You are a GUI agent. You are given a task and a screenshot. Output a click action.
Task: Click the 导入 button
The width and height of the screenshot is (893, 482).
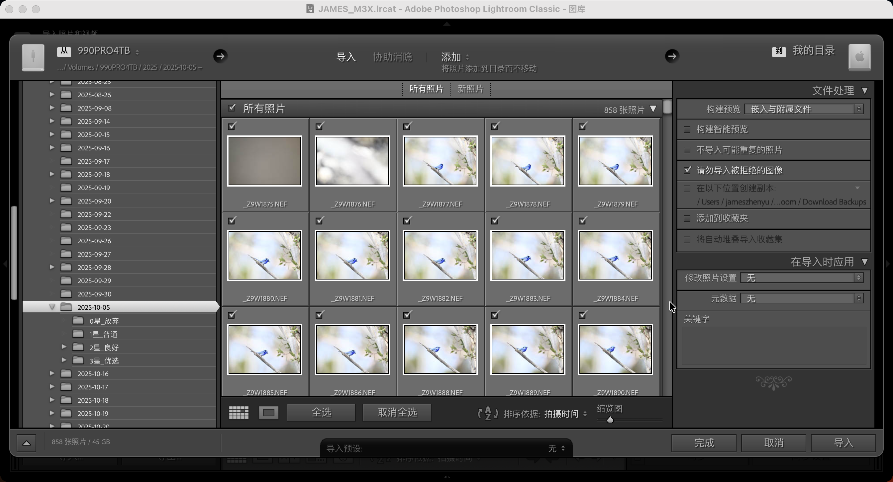844,443
